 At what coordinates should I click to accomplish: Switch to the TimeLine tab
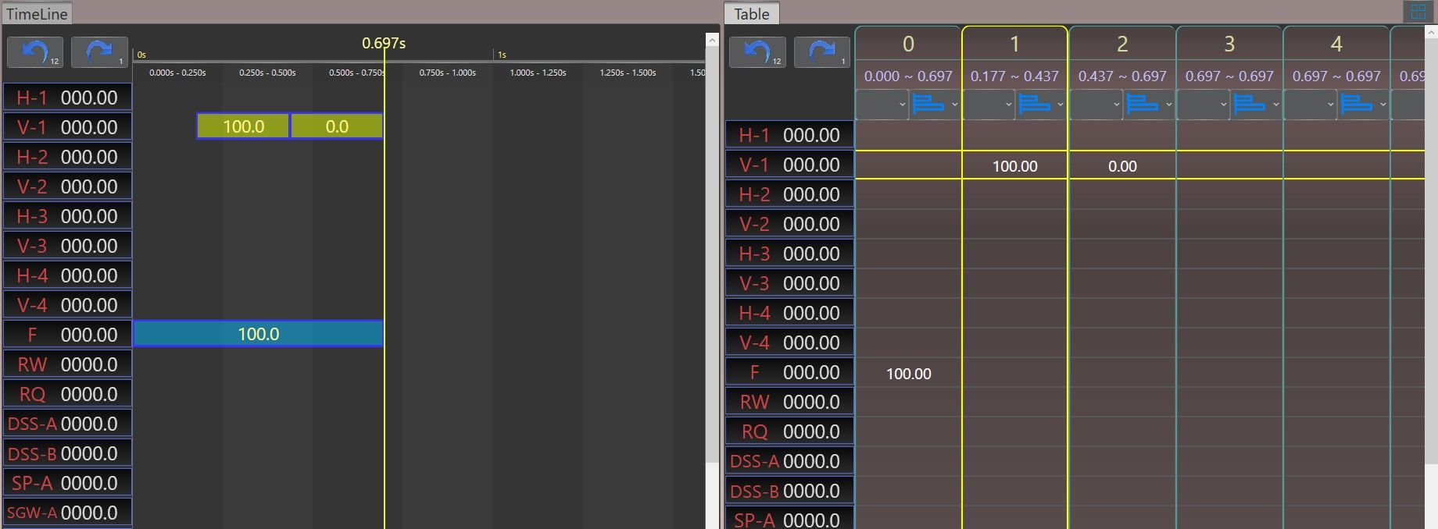37,13
